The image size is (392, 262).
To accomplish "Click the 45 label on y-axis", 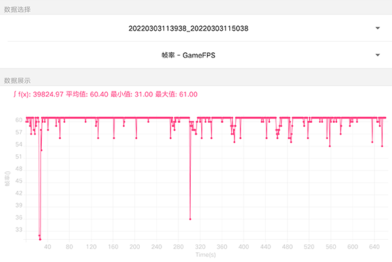I will 20,181.
